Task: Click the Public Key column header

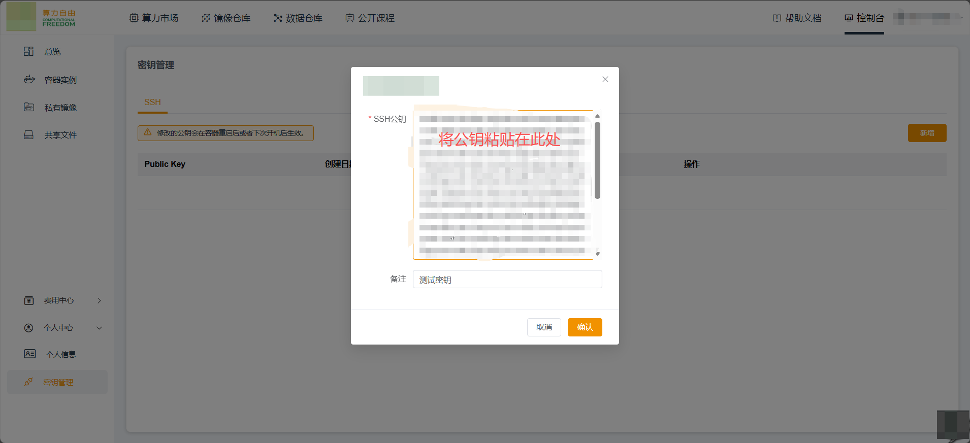Action: click(x=165, y=164)
